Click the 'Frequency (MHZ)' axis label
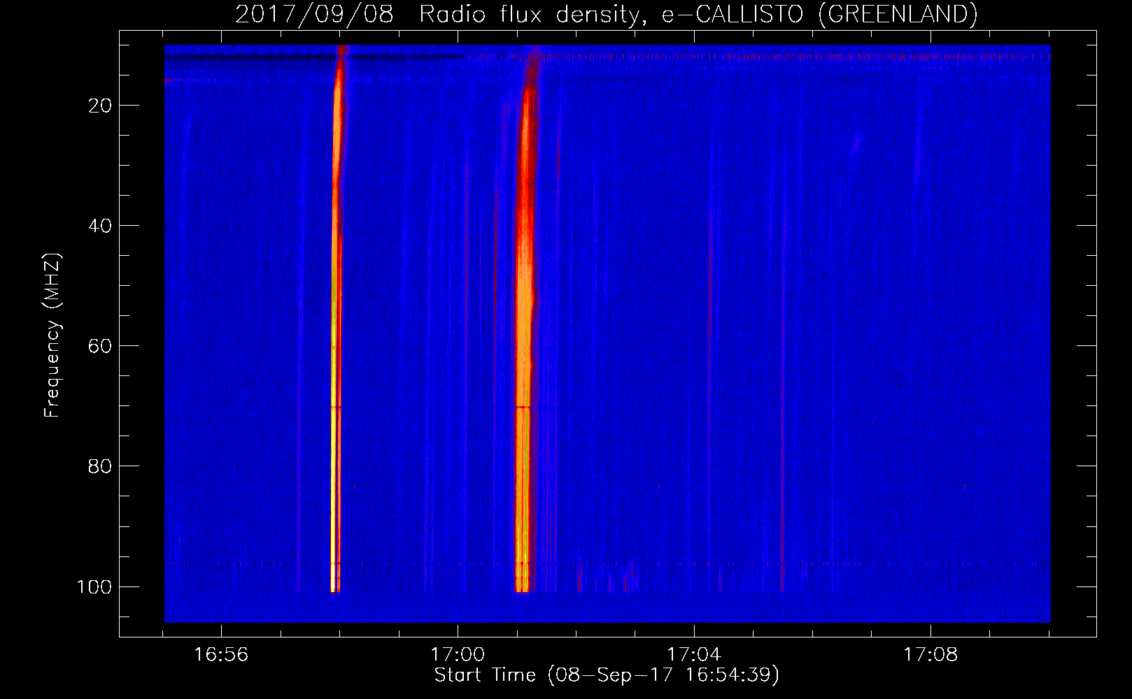The width and height of the screenshot is (1132, 699). (x=52, y=336)
